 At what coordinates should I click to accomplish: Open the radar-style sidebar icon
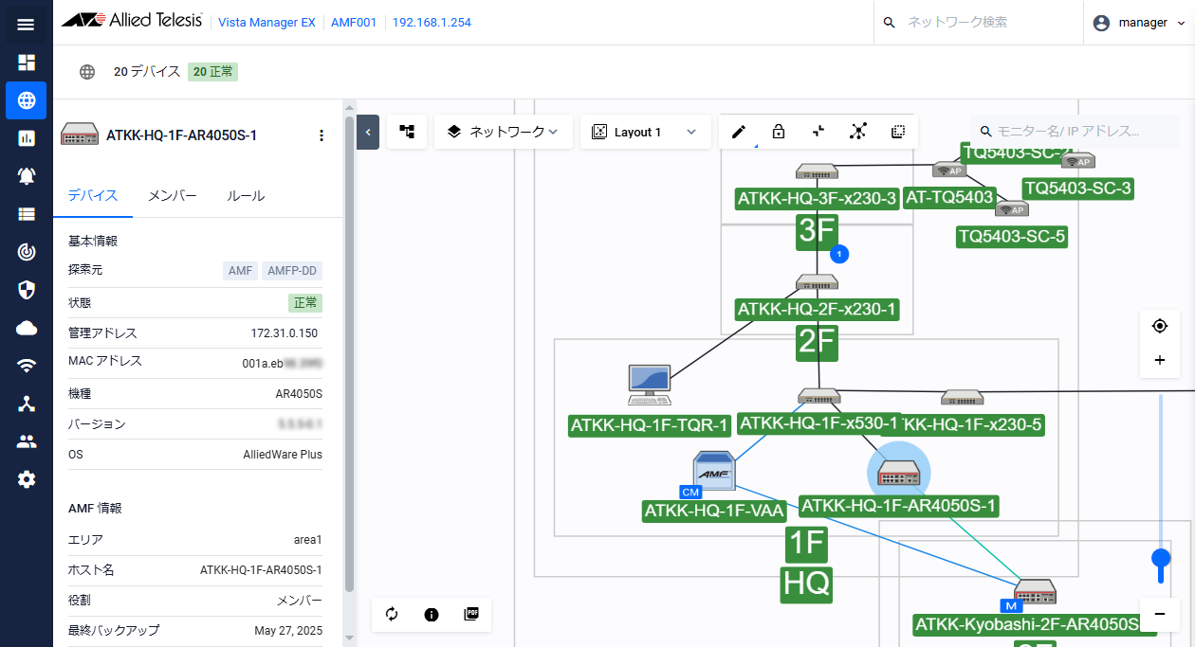click(26, 252)
